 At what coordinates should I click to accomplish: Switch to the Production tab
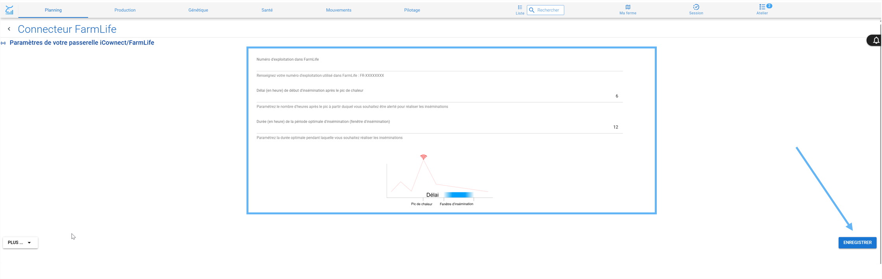[x=125, y=10]
